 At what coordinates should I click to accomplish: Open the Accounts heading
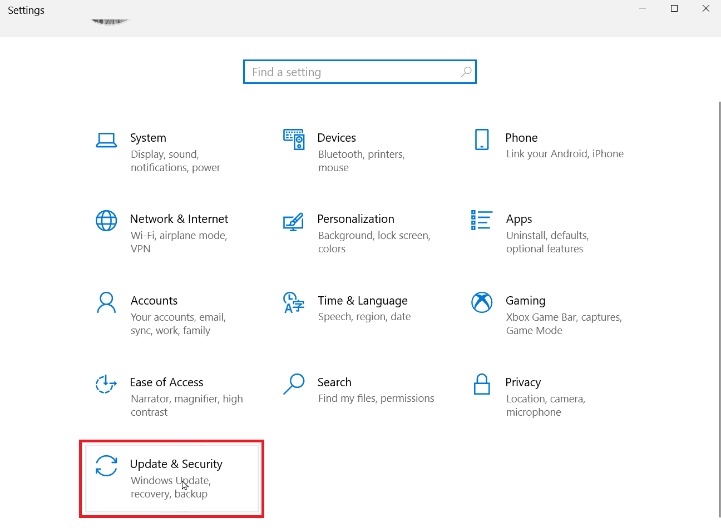pos(154,301)
